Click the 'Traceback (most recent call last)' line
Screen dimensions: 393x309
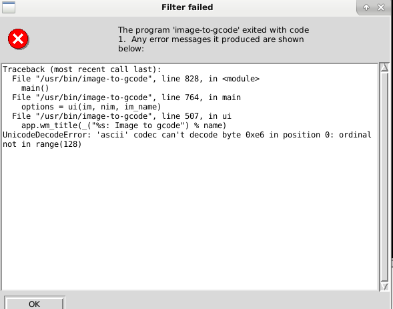(81, 69)
